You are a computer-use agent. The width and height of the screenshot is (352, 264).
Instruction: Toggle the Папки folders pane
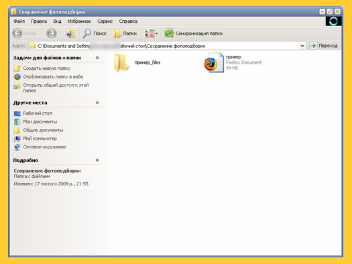click(125, 34)
